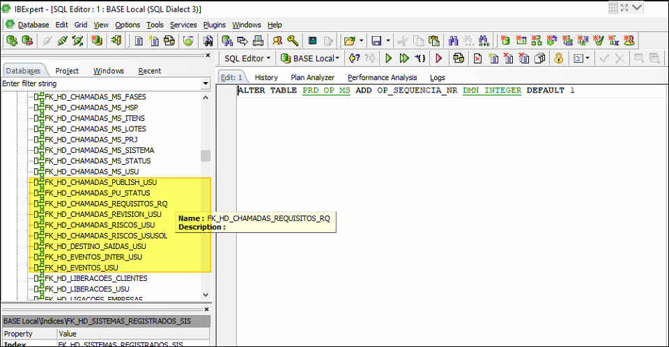Select FK_HD_CHAMADAS_RISCOS_USUSOL index
669x347 pixels.
pyautogui.click(x=106, y=236)
